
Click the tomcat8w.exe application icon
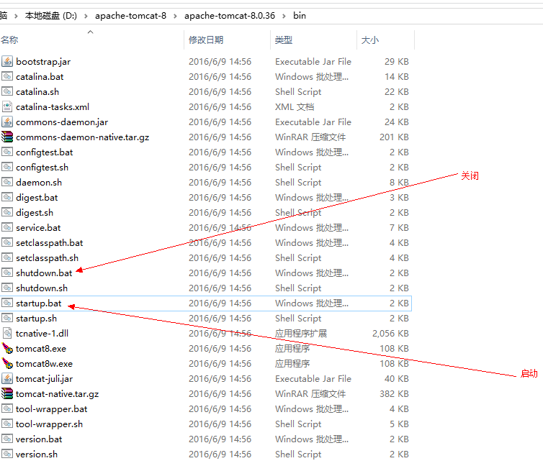7,363
